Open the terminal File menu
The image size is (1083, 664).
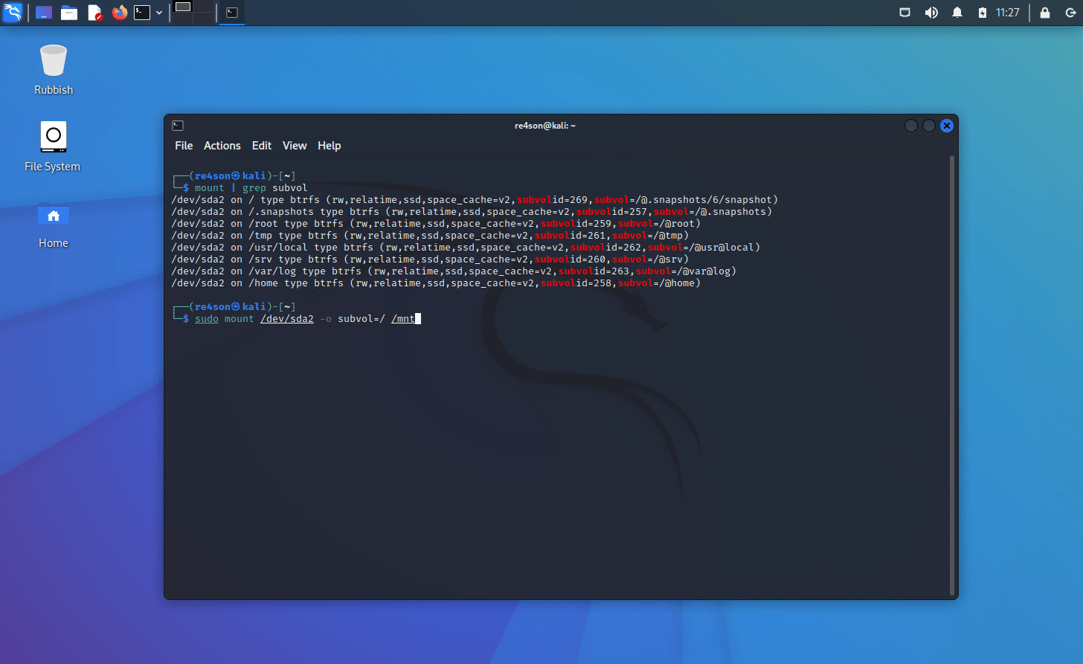coord(184,146)
